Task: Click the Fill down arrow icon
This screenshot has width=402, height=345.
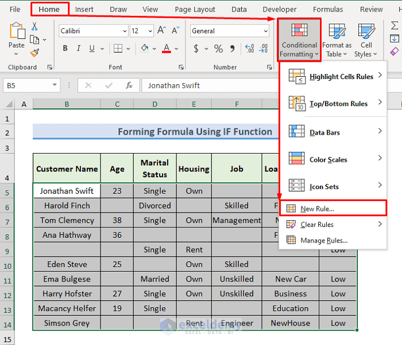Action: point(395,38)
